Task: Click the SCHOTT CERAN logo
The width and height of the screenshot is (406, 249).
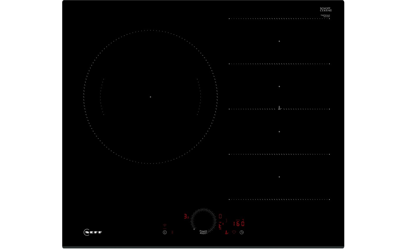Action: coord(325,9)
